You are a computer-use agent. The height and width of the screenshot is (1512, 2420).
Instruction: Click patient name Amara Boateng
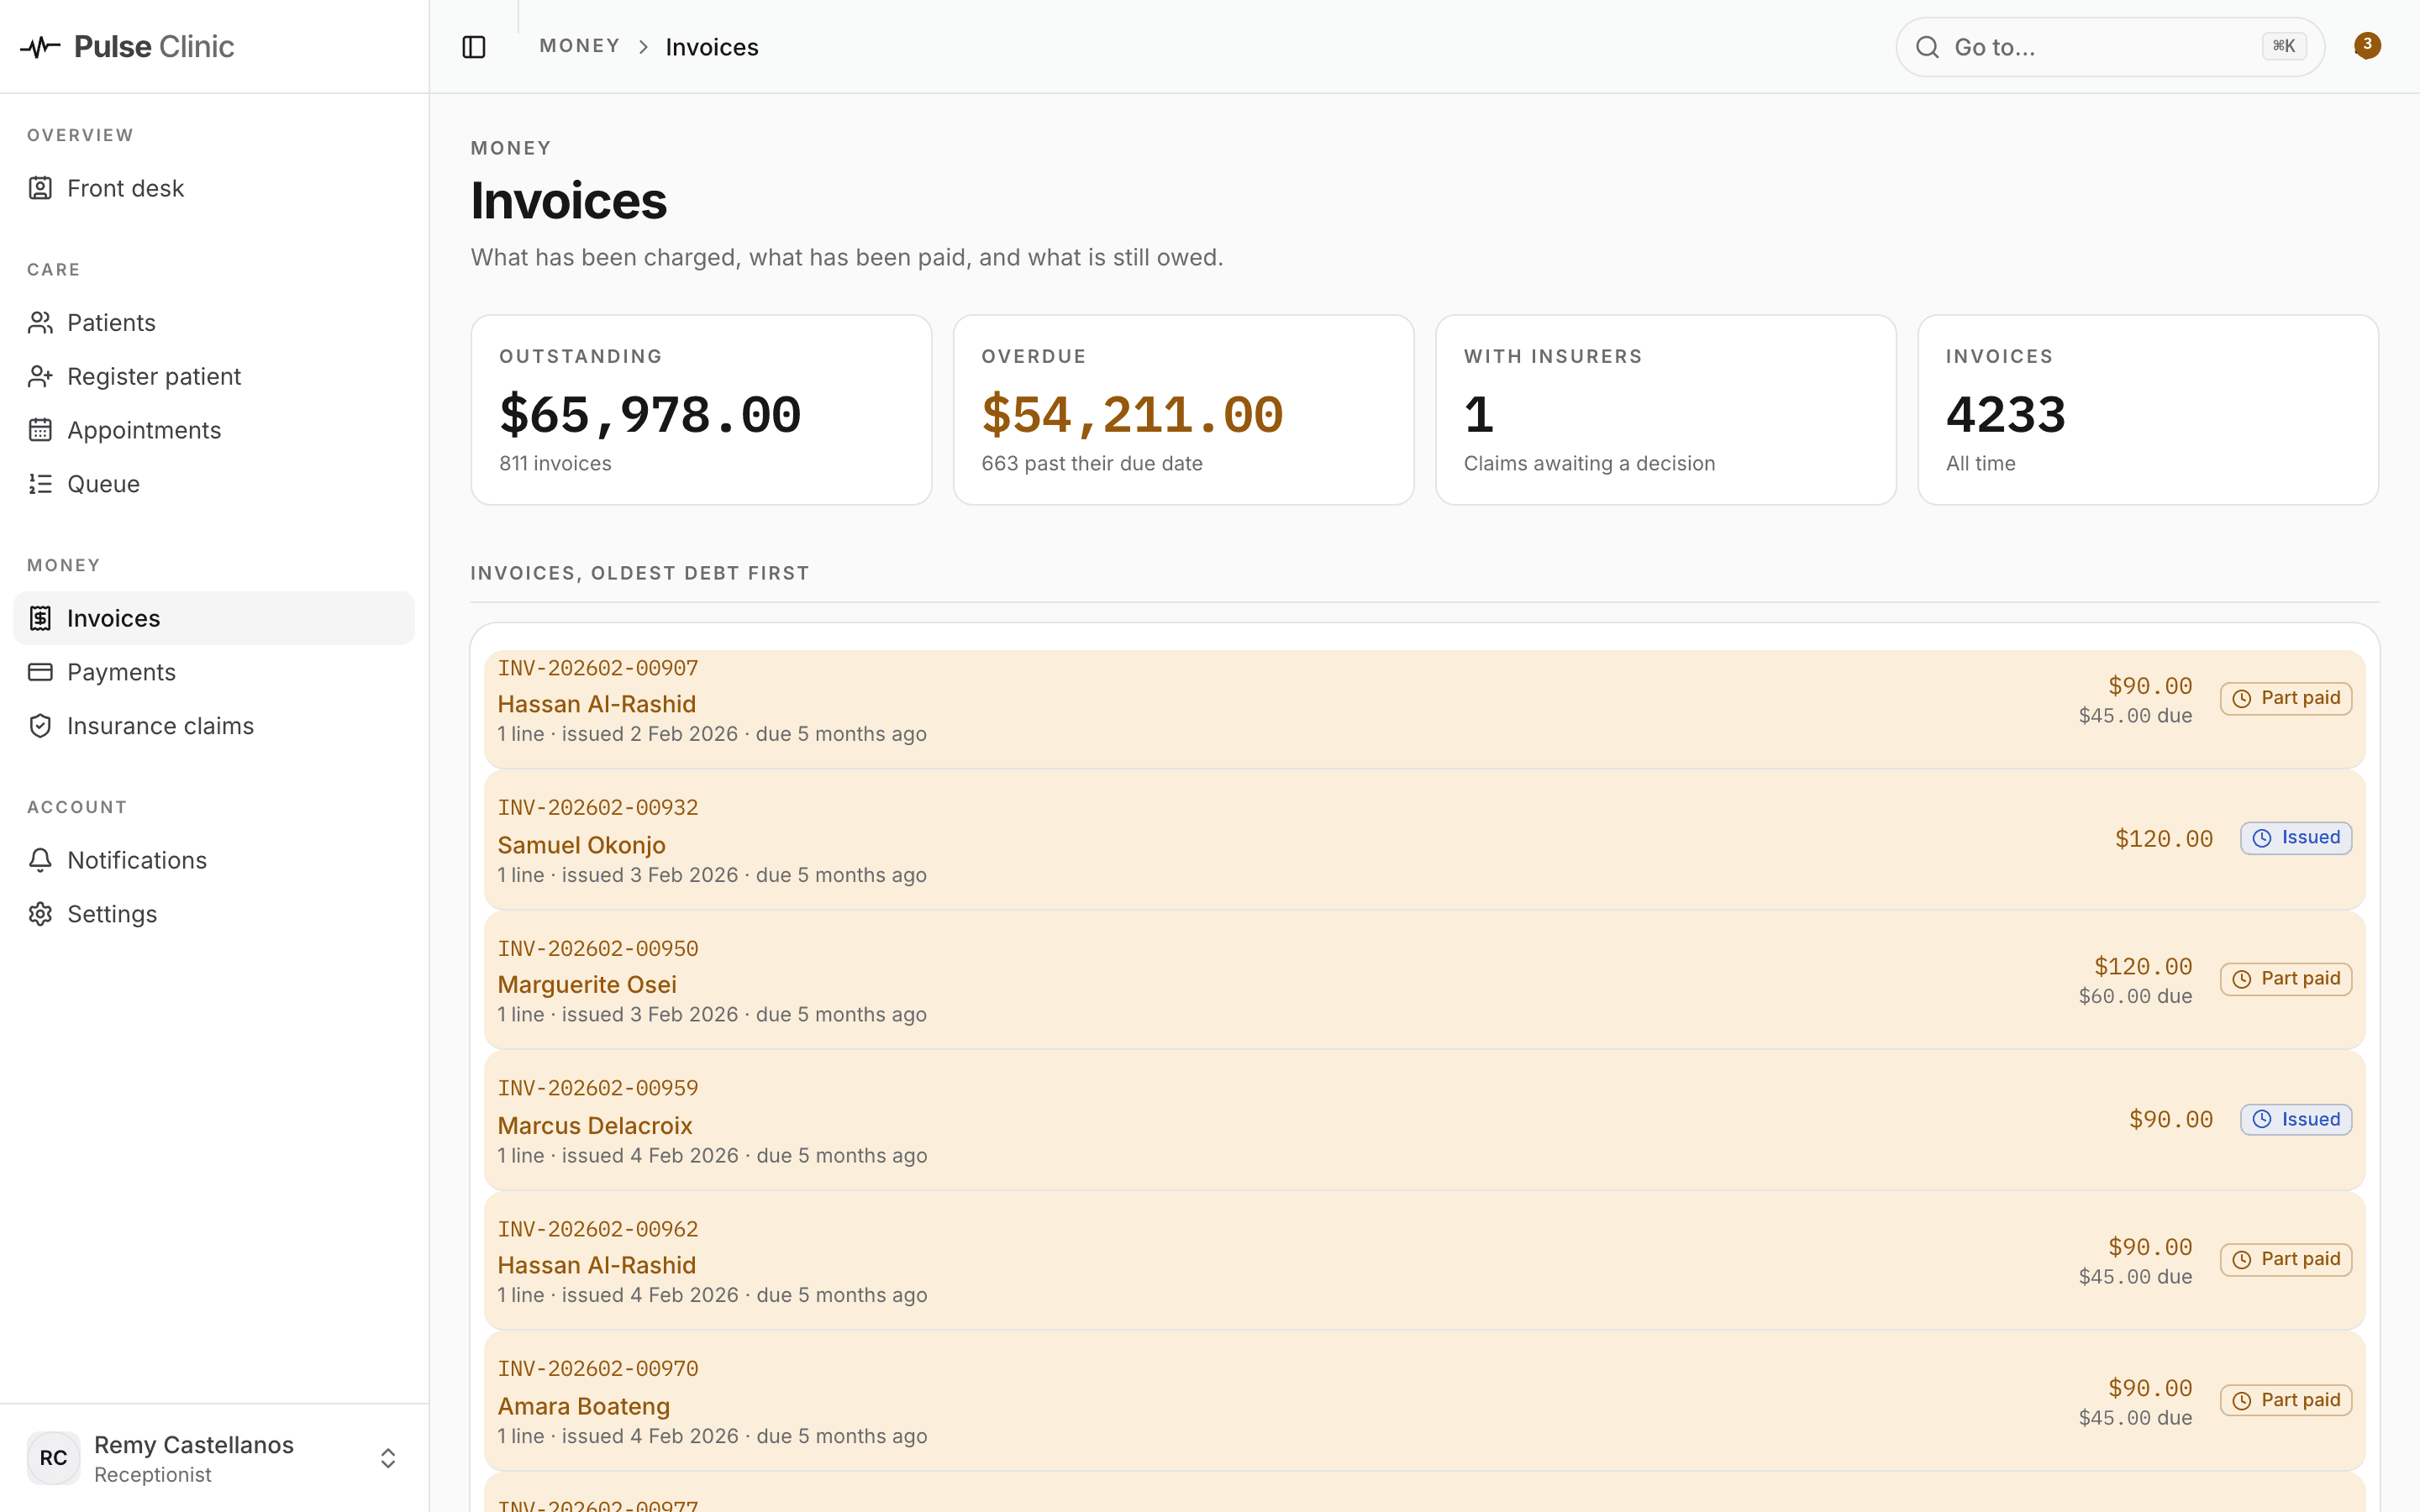tap(583, 1406)
